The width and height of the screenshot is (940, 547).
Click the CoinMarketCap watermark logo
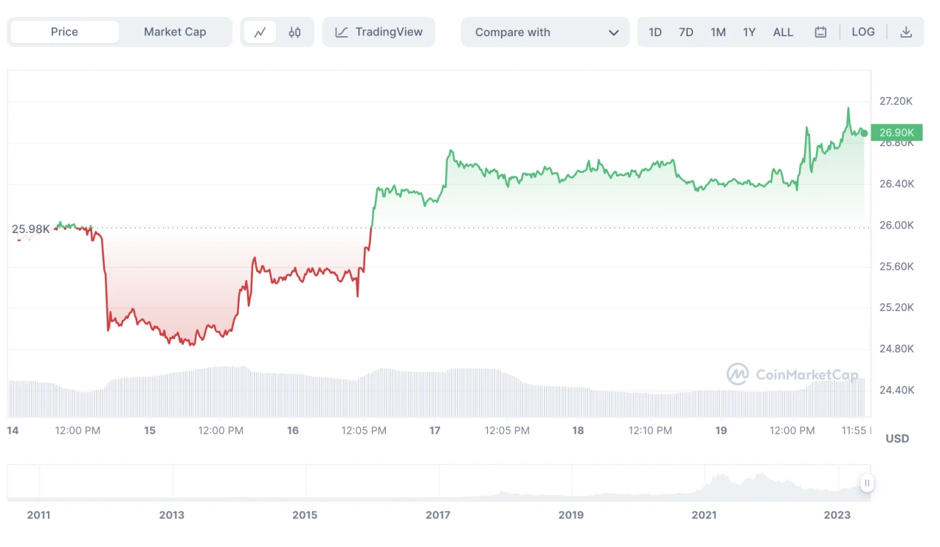coord(738,374)
